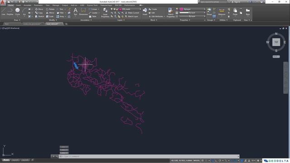The image size is (290, 163).
Task: Open the Manage ribbon tab
Action: click(56, 5)
